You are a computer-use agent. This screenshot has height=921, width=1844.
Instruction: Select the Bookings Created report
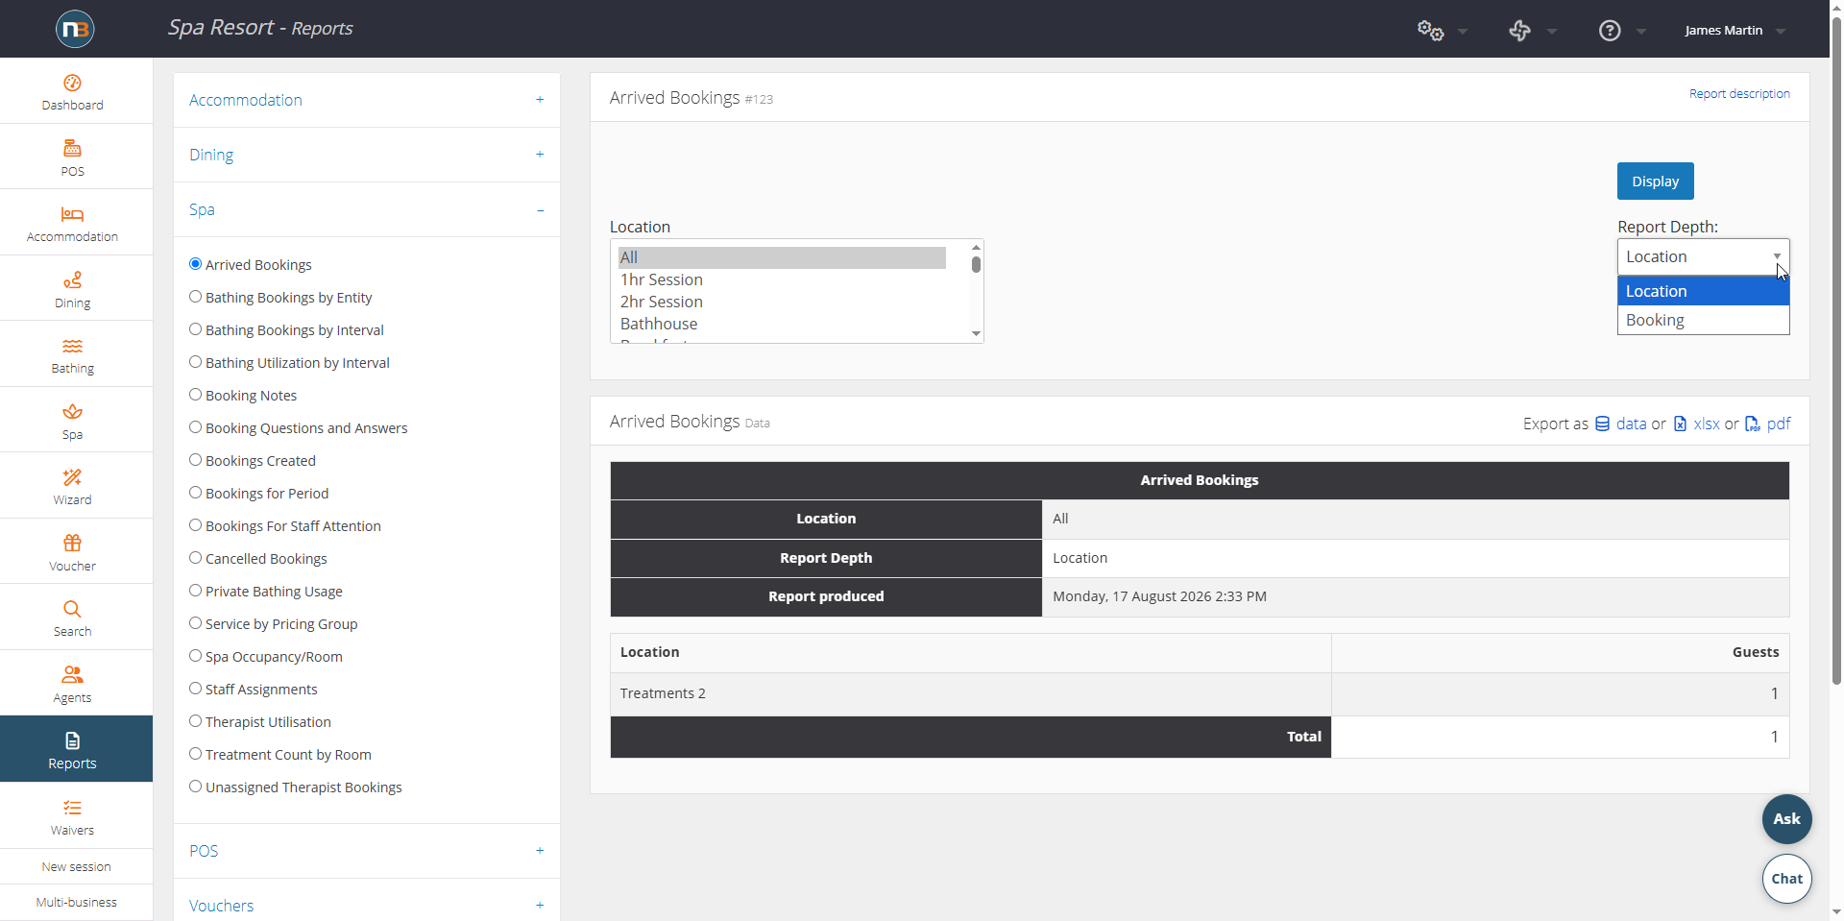(195, 460)
